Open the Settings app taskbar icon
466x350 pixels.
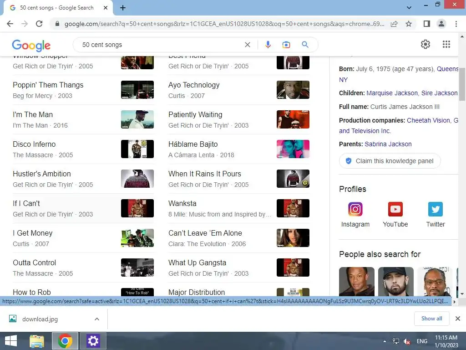click(93, 341)
